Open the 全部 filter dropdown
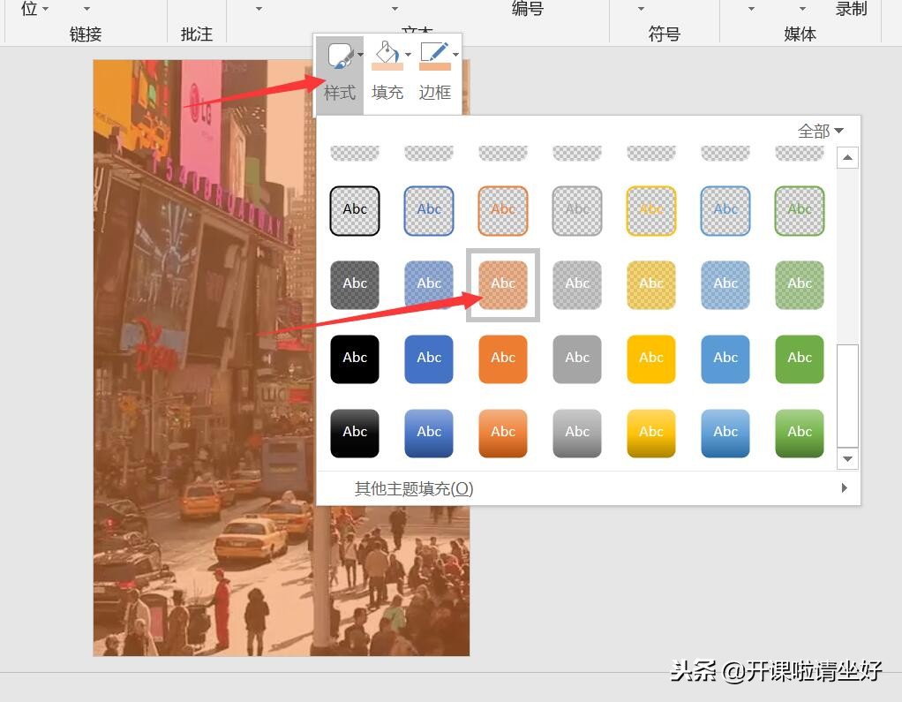The height and width of the screenshot is (702, 902). click(x=821, y=132)
